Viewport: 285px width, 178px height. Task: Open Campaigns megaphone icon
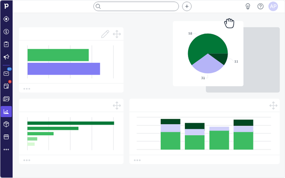click(x=6, y=57)
